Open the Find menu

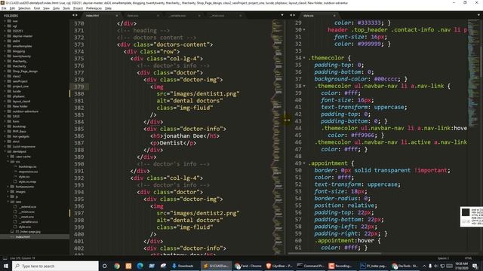37,8
